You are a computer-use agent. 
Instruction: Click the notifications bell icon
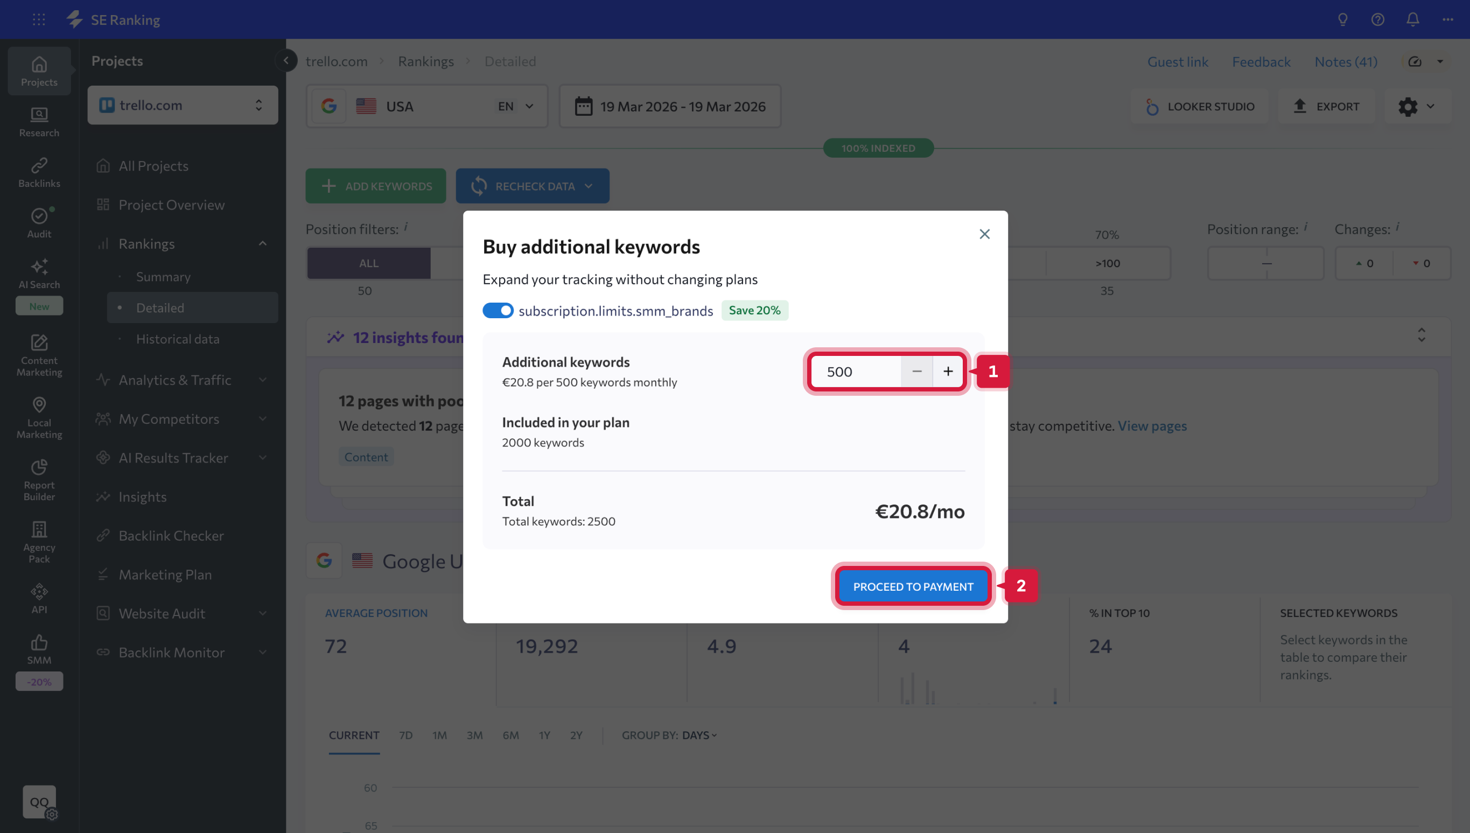click(1412, 19)
